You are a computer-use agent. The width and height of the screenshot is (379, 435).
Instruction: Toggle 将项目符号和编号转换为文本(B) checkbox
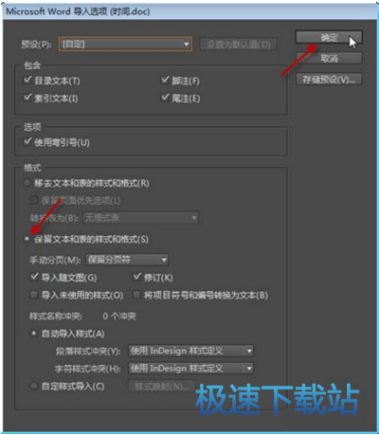click(136, 295)
